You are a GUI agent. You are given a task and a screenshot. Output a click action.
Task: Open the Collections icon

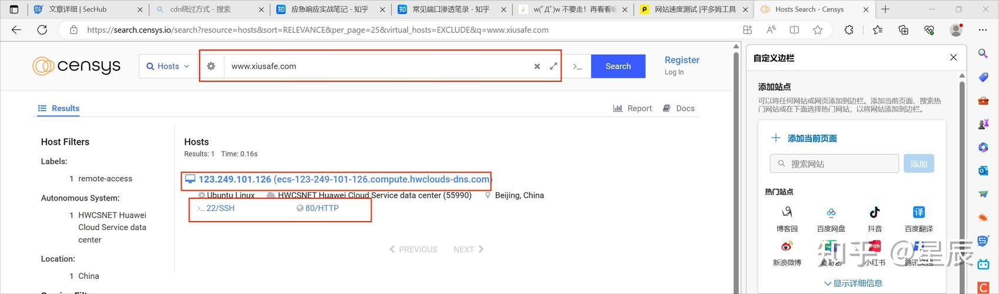(x=904, y=30)
